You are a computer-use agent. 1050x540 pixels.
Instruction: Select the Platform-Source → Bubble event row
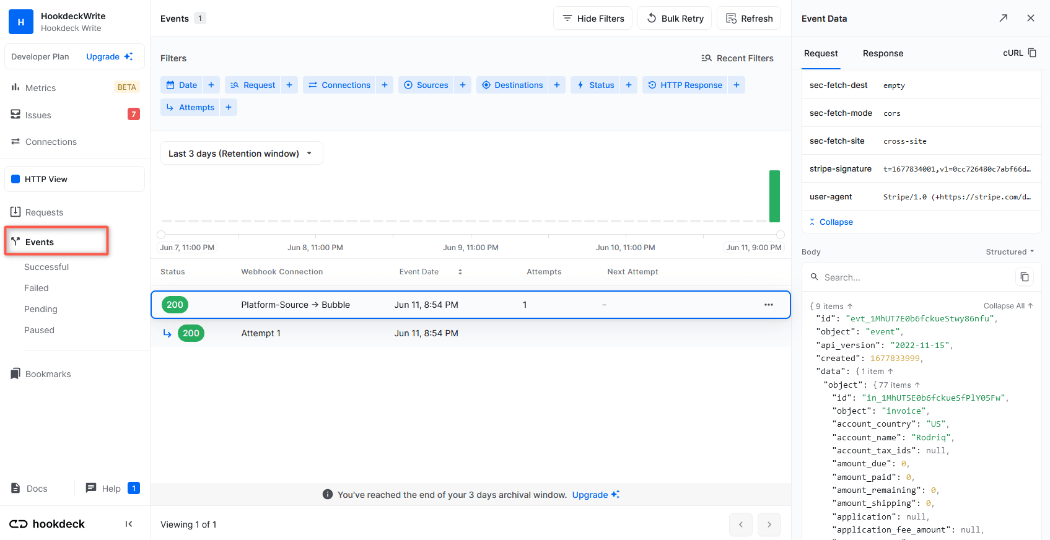coord(471,305)
